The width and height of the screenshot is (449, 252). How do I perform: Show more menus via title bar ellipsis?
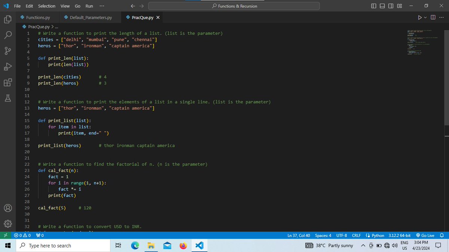pyautogui.click(x=102, y=6)
